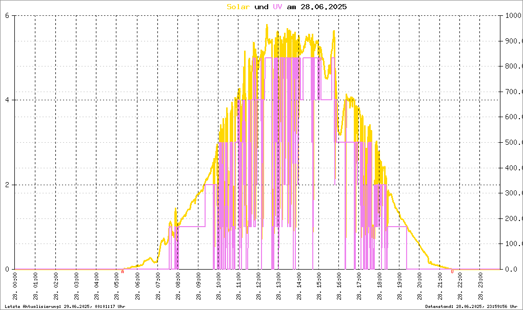Click the time axis label "28. 01:00"
523x310 pixels.
click(35, 286)
